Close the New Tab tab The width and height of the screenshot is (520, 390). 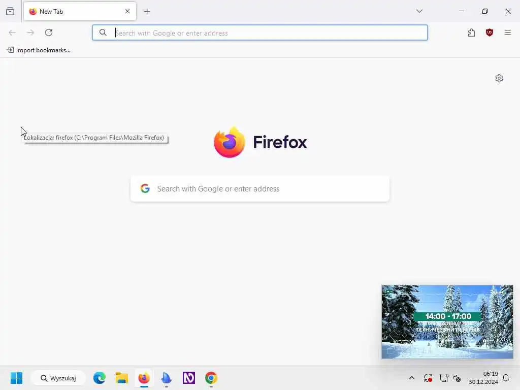[x=127, y=11]
